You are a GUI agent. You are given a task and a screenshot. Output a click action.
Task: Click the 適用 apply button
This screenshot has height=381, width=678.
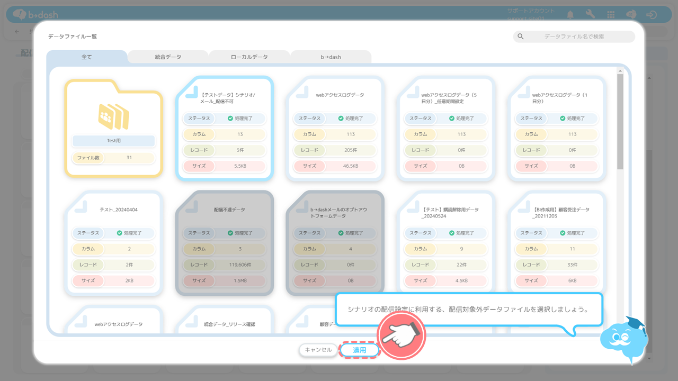click(x=360, y=350)
